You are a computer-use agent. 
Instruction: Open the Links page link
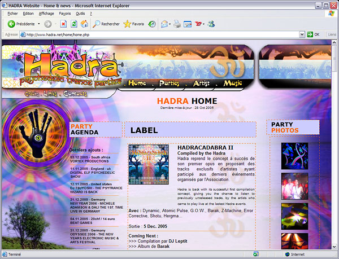click(x=50, y=94)
